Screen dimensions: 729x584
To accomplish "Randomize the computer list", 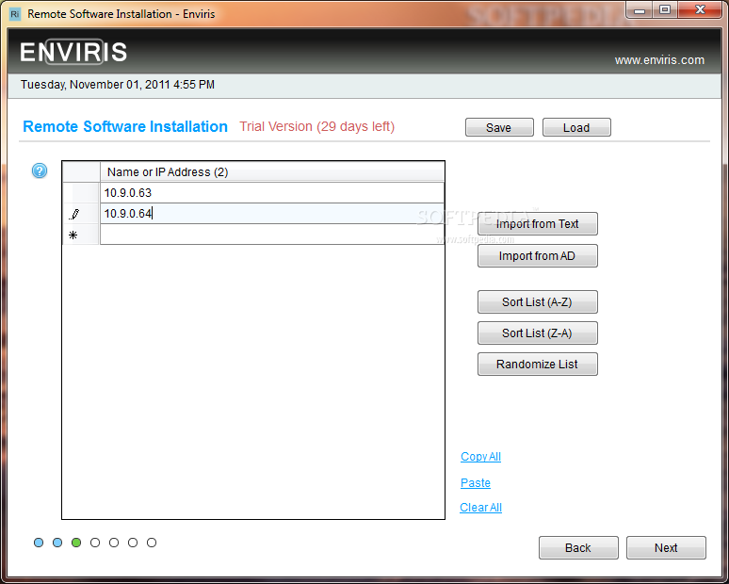I will click(x=538, y=365).
